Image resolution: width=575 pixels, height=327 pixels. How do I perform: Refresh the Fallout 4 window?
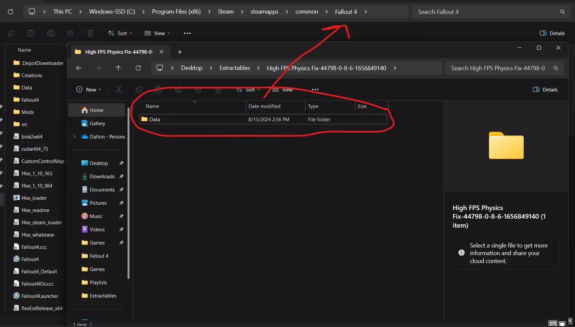(x=10, y=12)
